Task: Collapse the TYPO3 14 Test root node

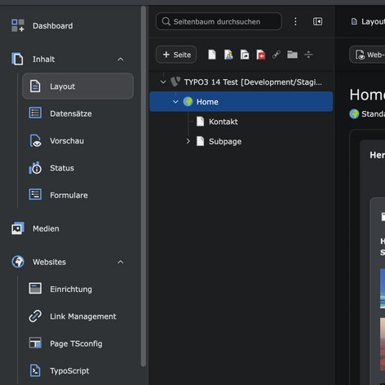Action: click(x=163, y=82)
